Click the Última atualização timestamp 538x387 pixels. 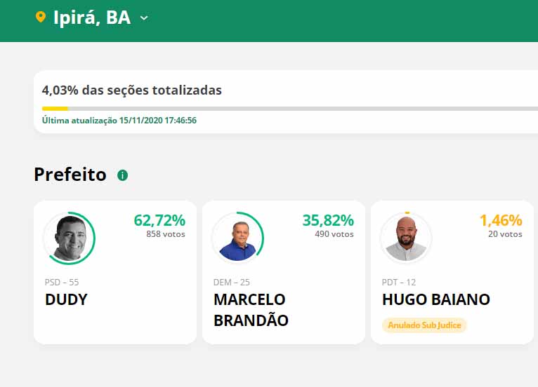119,121
